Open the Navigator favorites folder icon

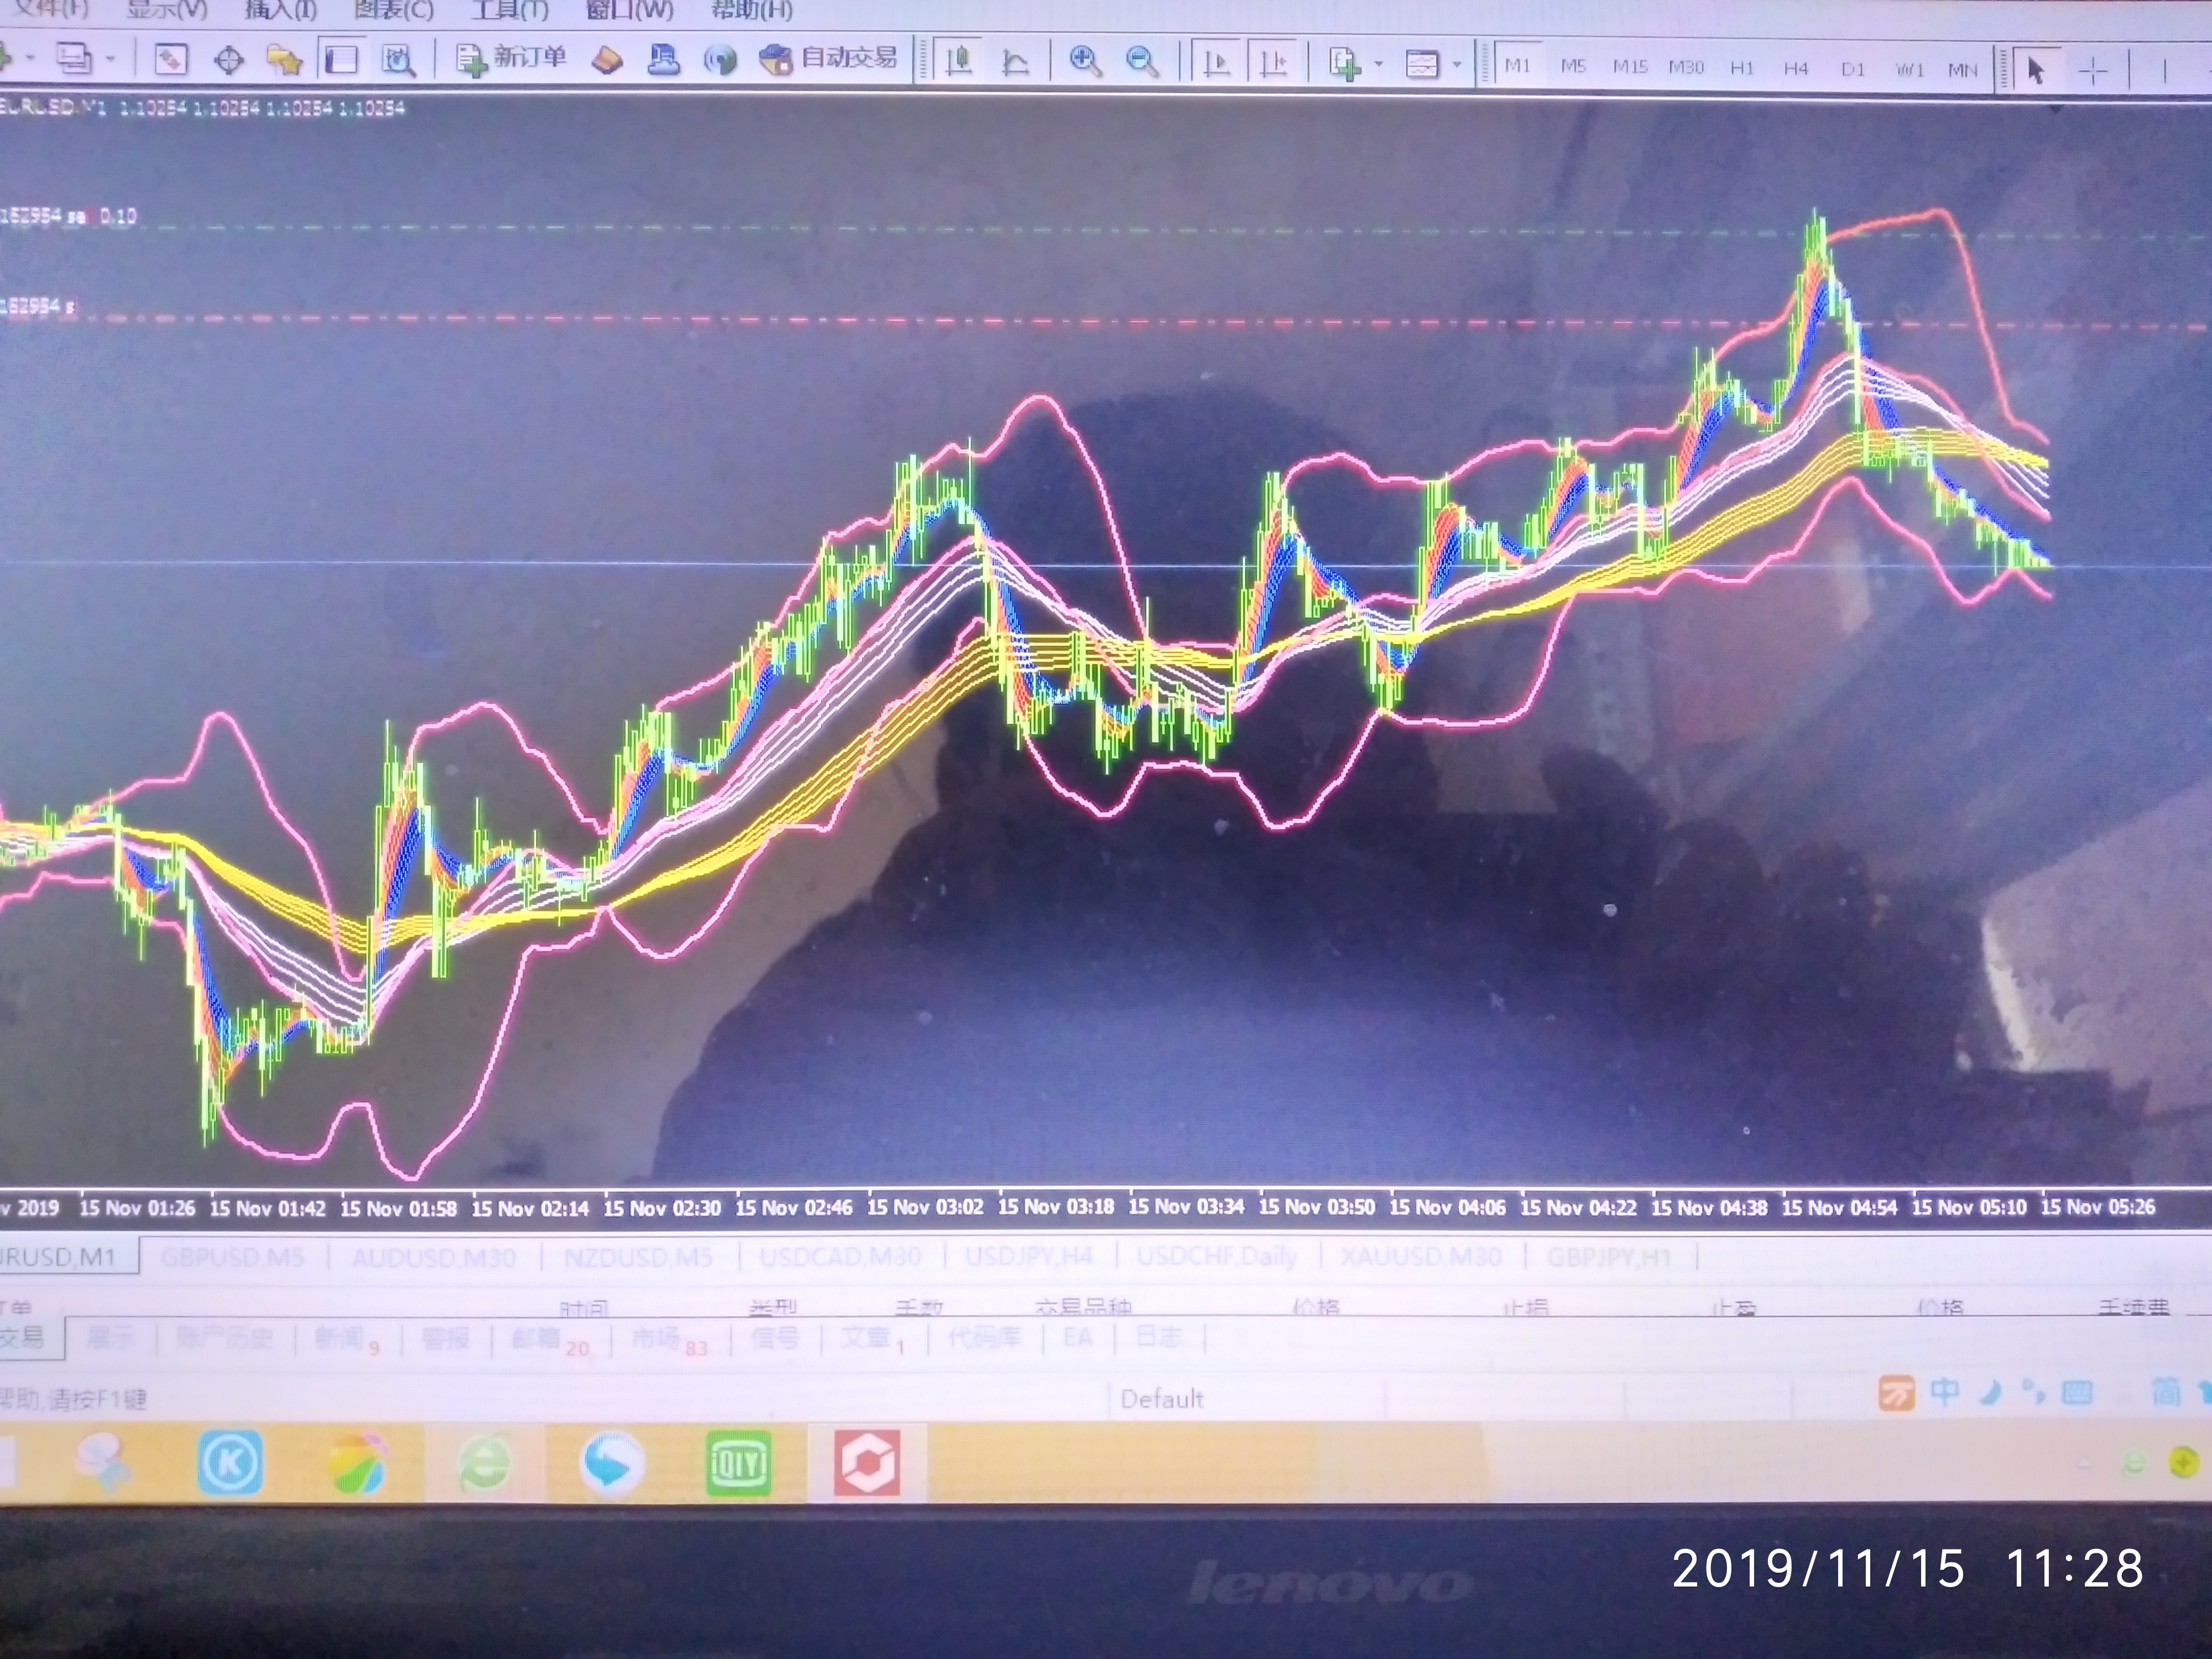(x=285, y=61)
